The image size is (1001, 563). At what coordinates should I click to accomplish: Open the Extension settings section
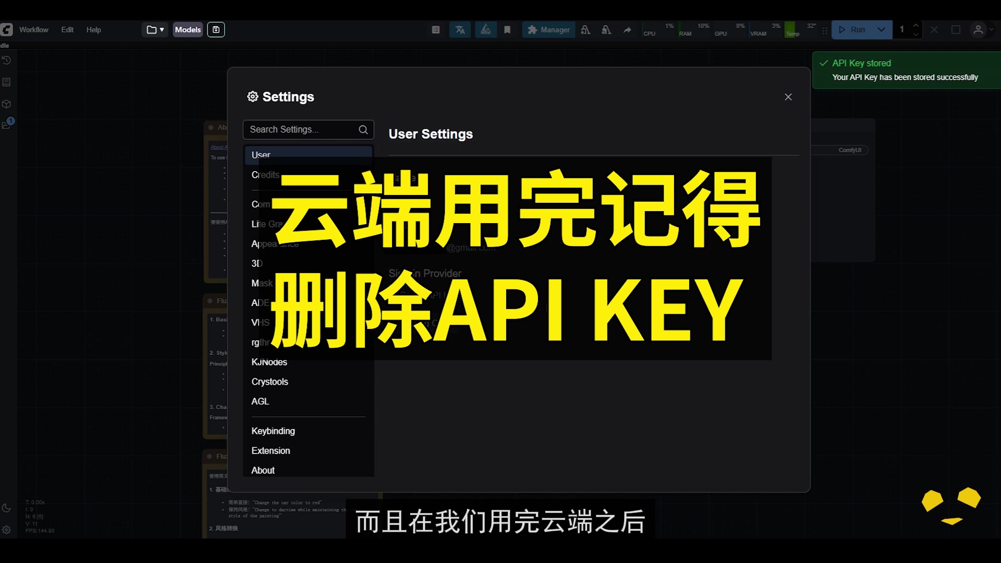pos(309,451)
